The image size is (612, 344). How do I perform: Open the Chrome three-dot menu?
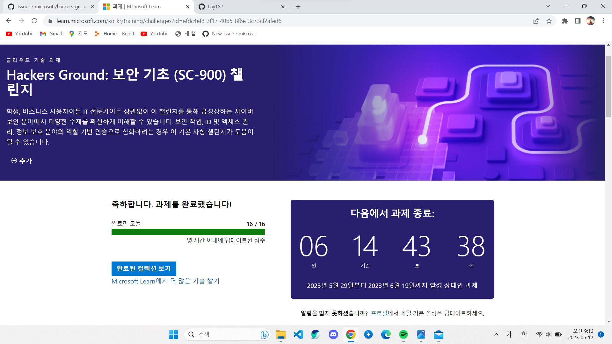point(603,21)
